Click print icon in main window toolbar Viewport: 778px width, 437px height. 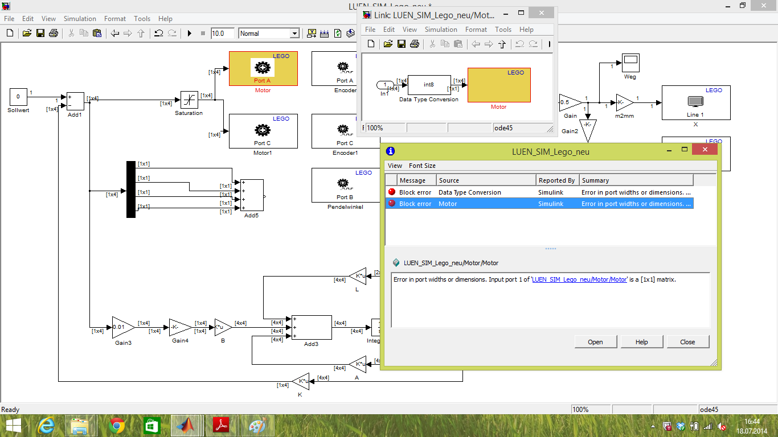tap(54, 34)
